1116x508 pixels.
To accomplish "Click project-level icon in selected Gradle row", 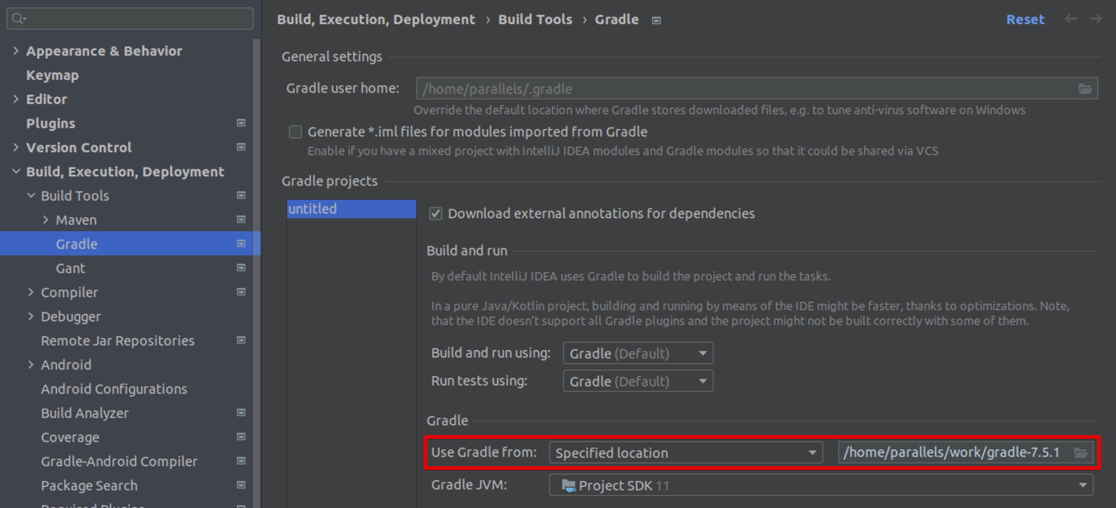I will click(x=241, y=244).
